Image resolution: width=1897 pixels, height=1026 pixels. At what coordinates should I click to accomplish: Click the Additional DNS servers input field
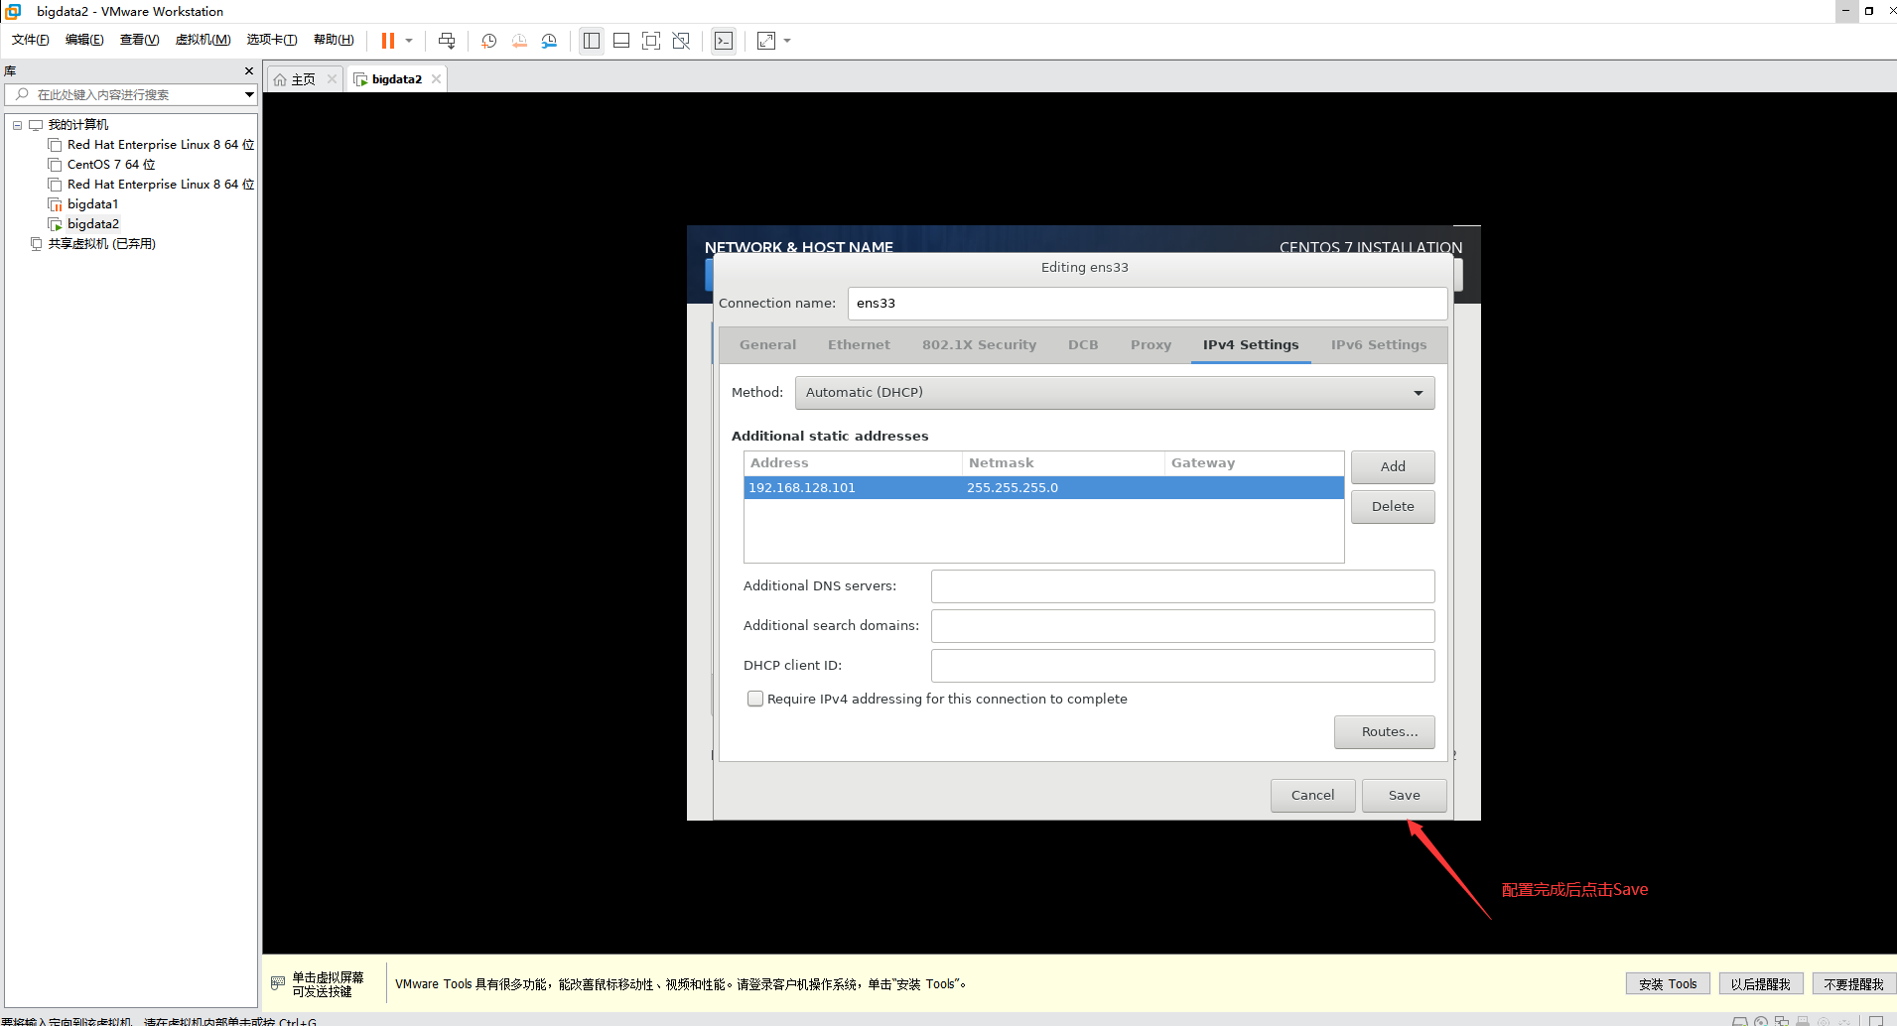pyautogui.click(x=1181, y=585)
